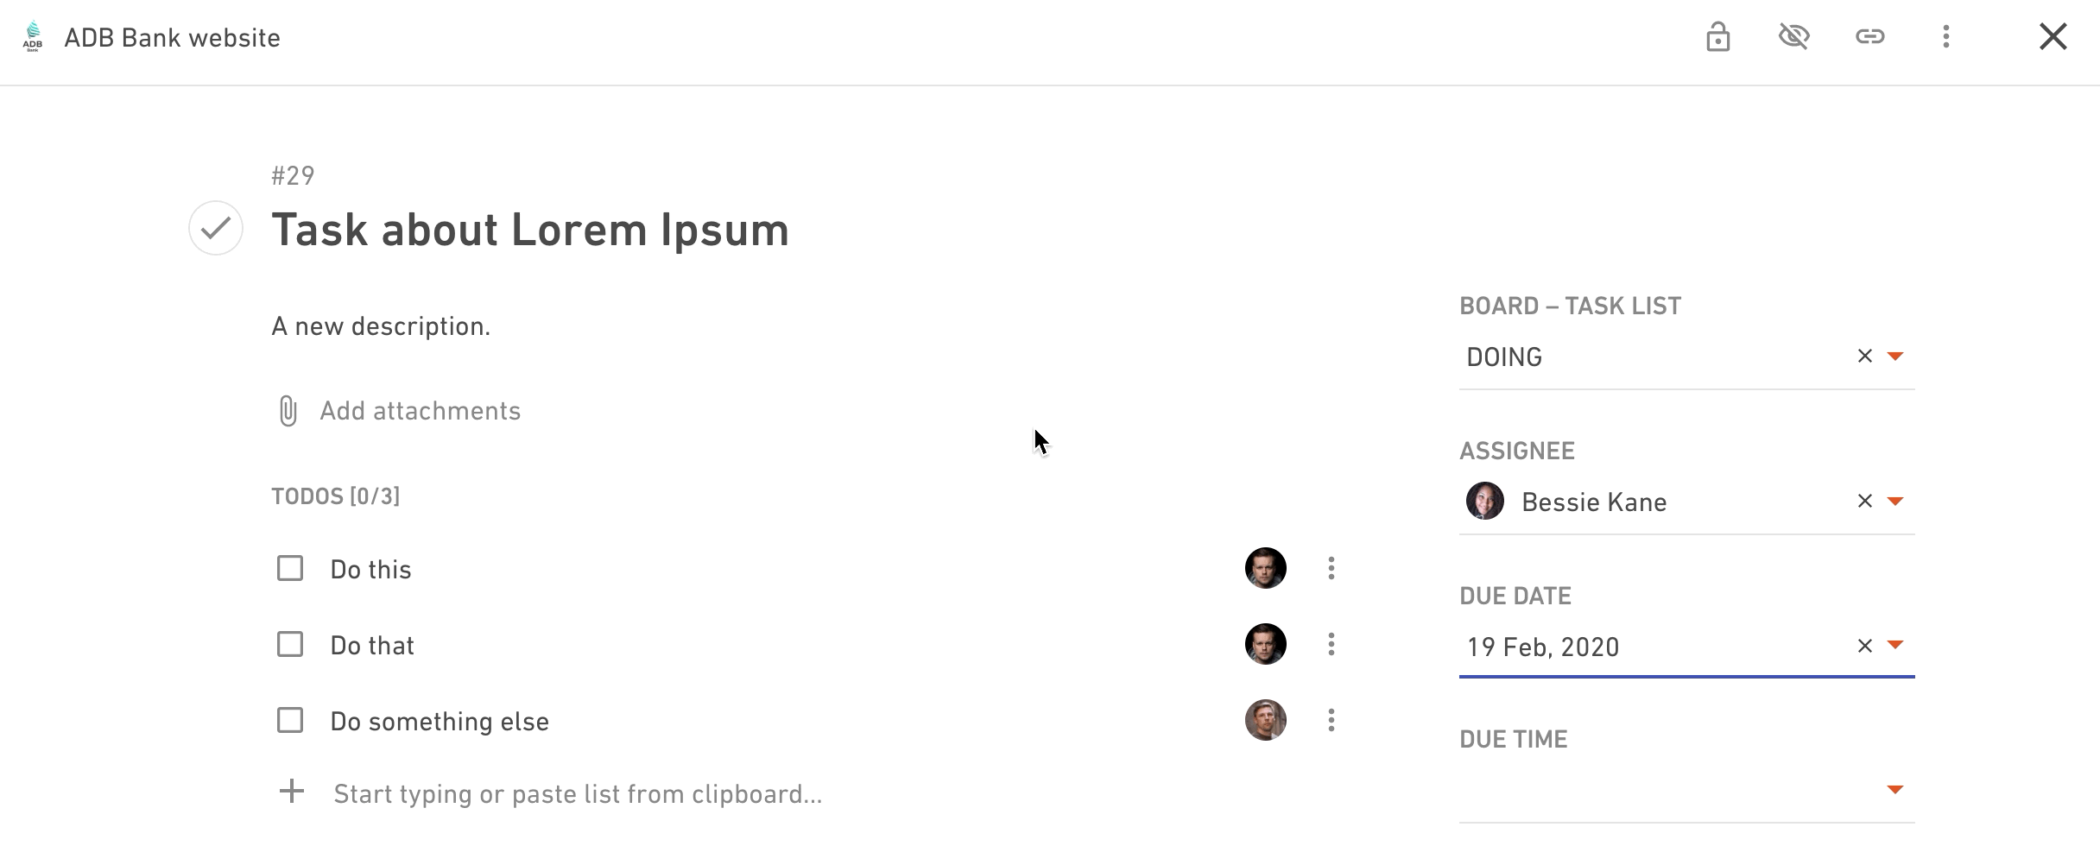Screen dimensions: 2100x846
Task: Expand the Assignee dropdown arrow
Action: pos(1895,502)
